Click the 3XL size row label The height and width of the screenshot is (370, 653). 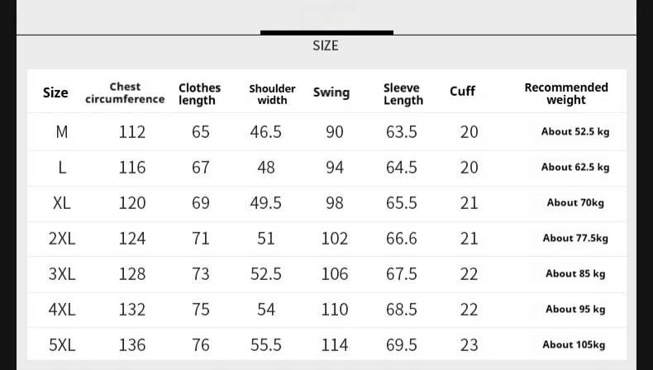(x=62, y=274)
